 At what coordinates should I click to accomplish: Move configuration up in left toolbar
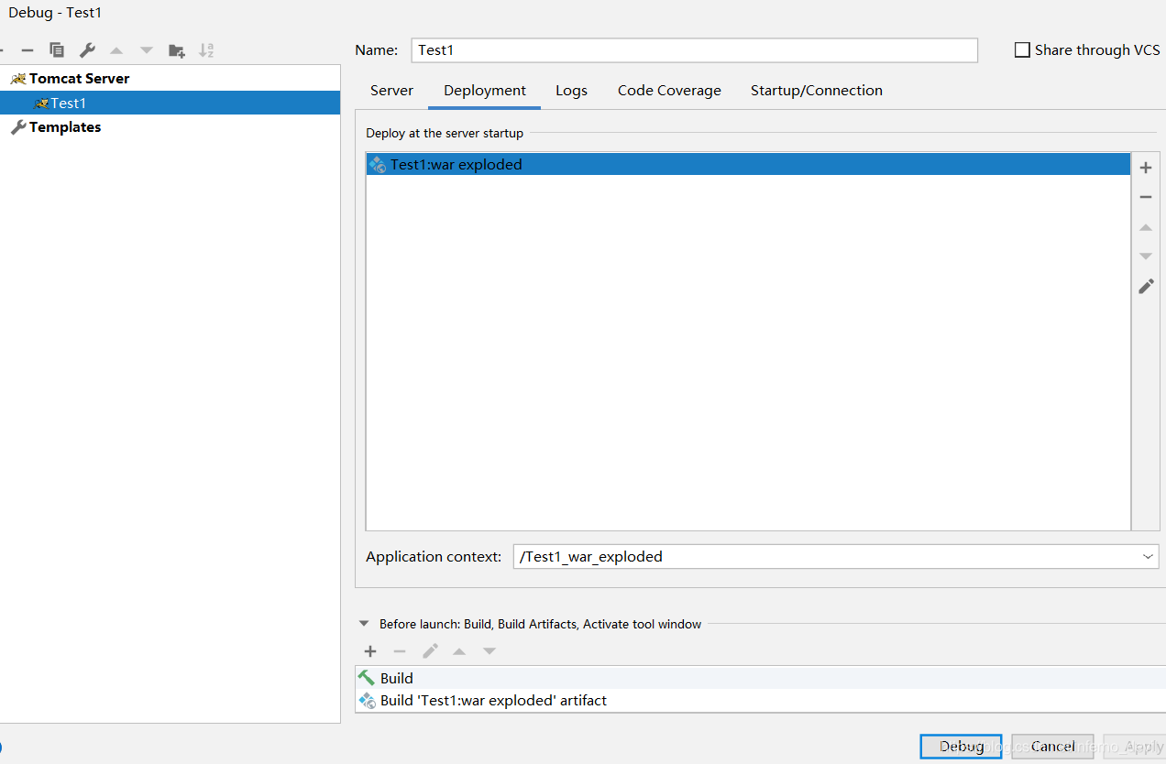pos(116,50)
